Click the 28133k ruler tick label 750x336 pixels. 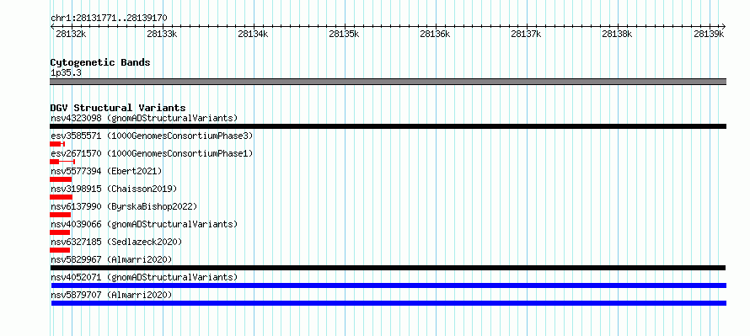[162, 34]
